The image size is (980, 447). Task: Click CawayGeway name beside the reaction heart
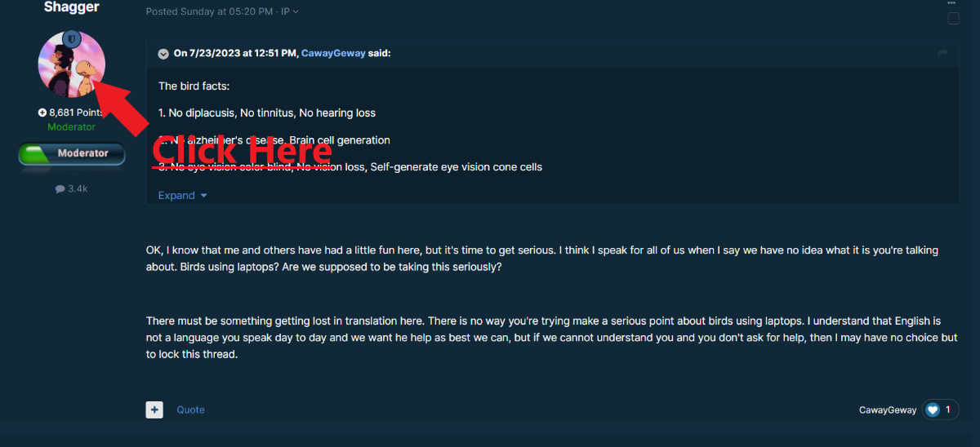888,410
